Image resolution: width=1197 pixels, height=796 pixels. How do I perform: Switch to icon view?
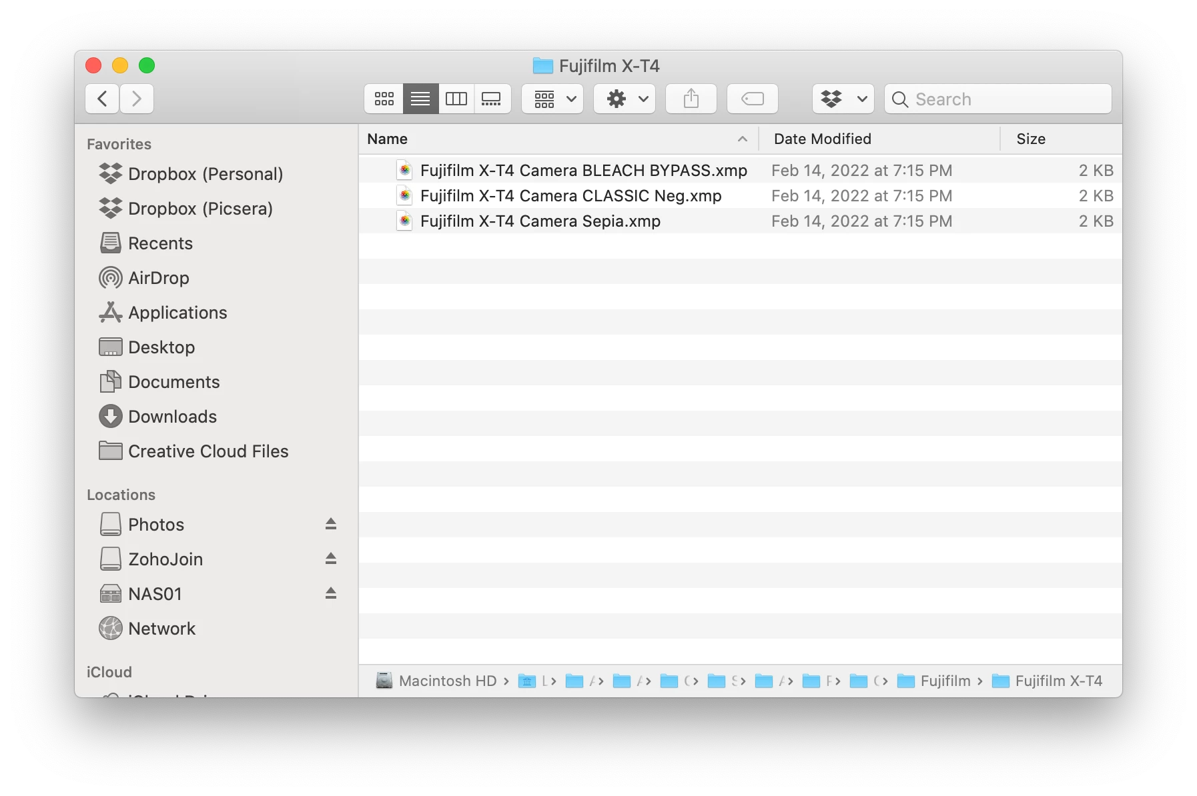point(384,99)
